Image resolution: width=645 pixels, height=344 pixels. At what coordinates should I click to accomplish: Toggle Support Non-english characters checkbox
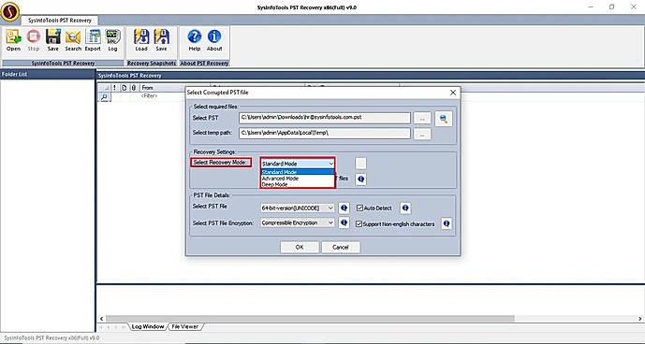point(359,224)
